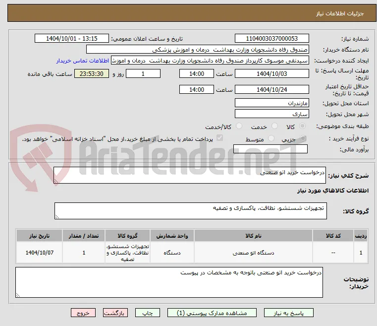377x326 pixels.
Task: Toggle the Islamic treasury payment checkbox
Action: [219, 138]
